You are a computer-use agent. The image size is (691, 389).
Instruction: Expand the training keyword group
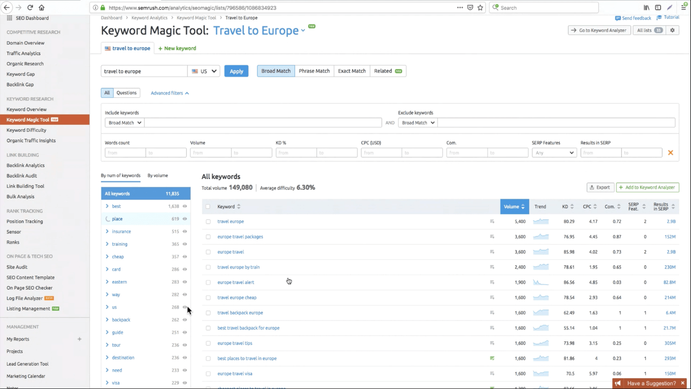coord(107,244)
